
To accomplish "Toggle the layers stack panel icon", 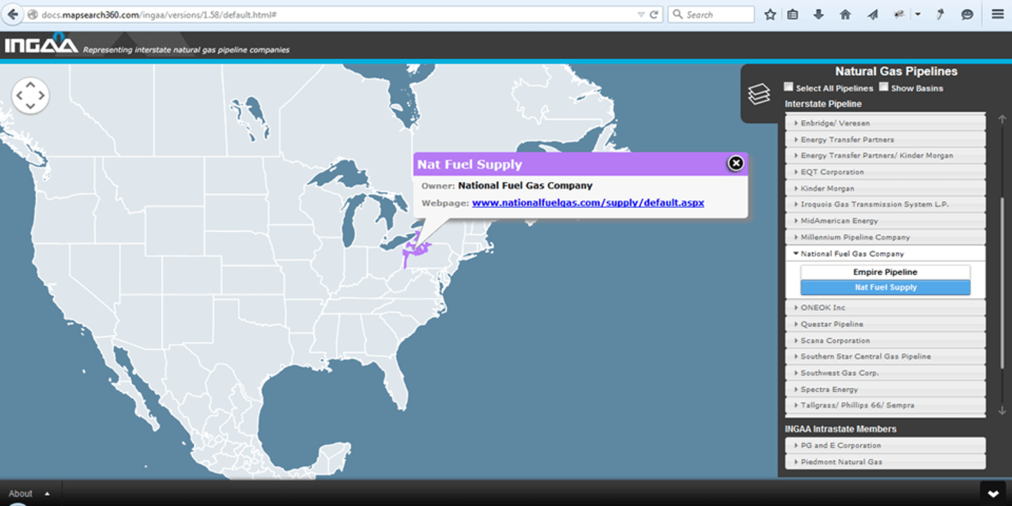I will click(759, 94).
